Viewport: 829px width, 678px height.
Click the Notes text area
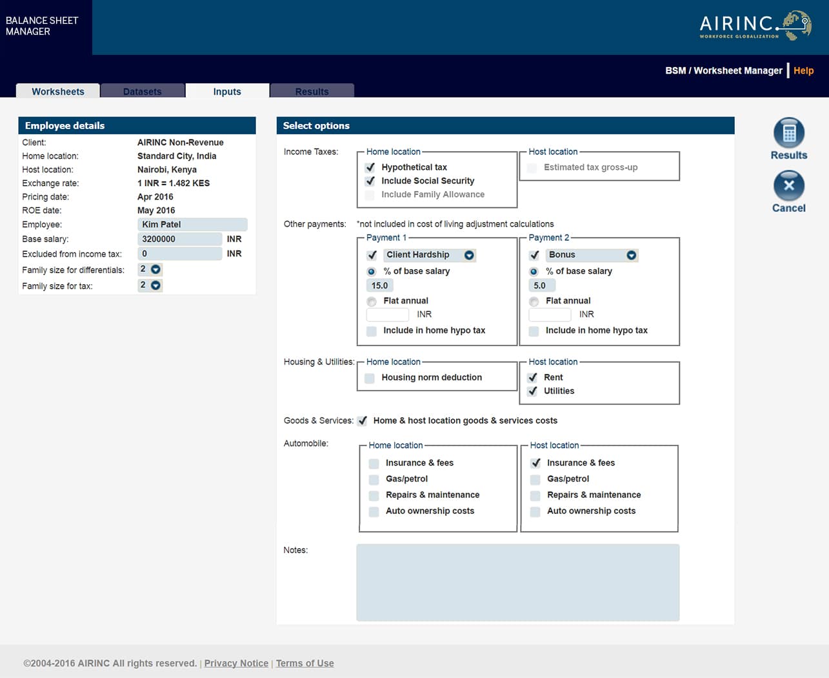(x=518, y=582)
